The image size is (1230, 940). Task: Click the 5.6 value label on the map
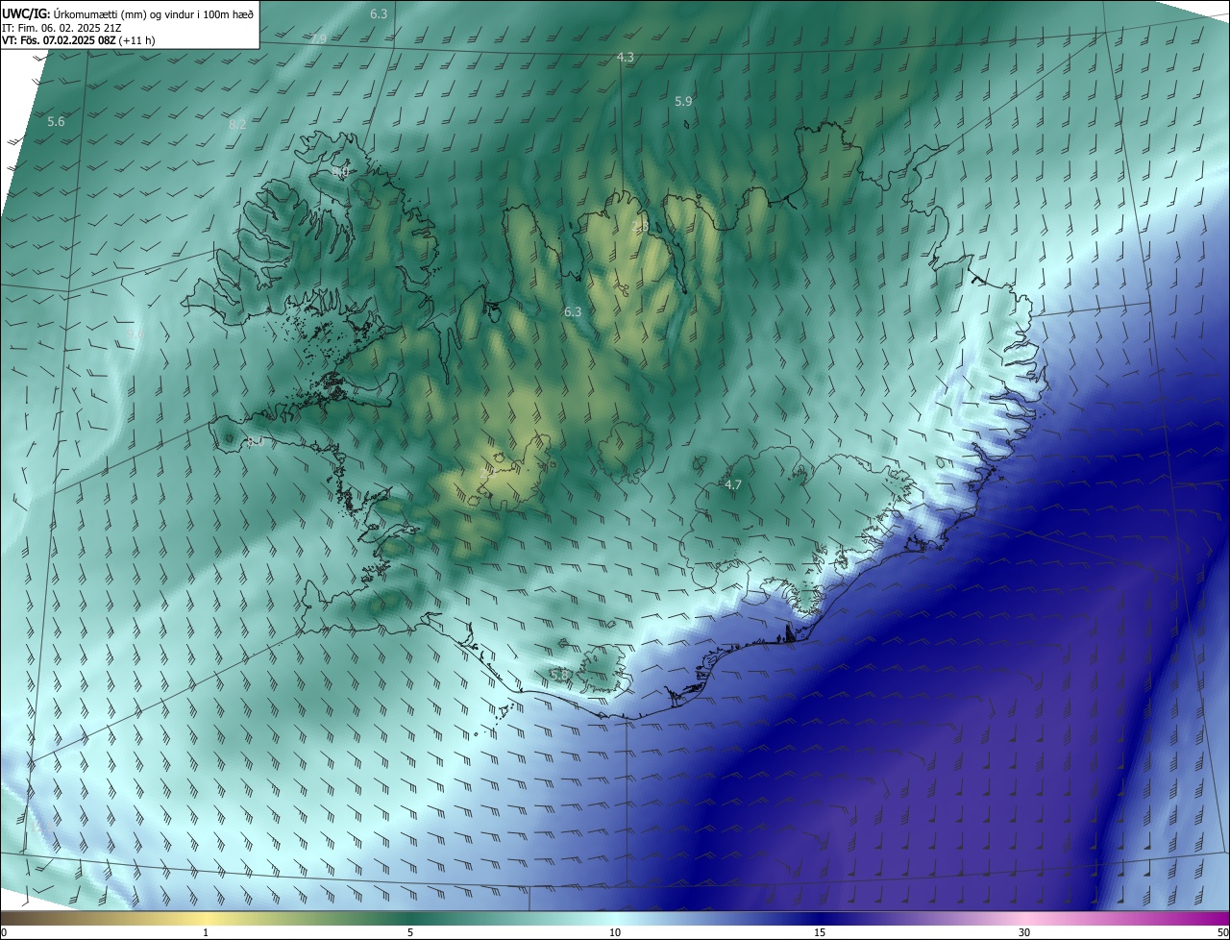tap(56, 122)
